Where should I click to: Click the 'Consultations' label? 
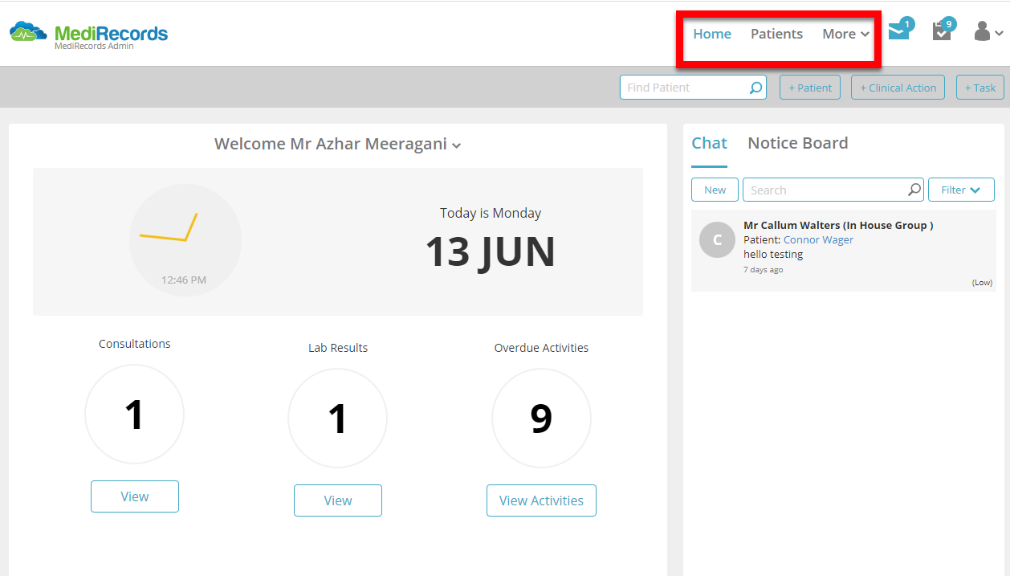tap(135, 344)
